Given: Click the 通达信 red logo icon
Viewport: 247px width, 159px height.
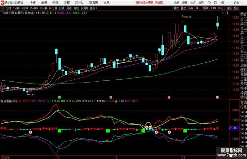Looking at the screenshot, I should pos(2,3).
